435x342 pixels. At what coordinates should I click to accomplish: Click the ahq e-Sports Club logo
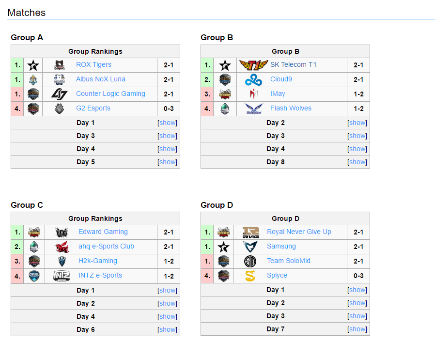pos(62,247)
